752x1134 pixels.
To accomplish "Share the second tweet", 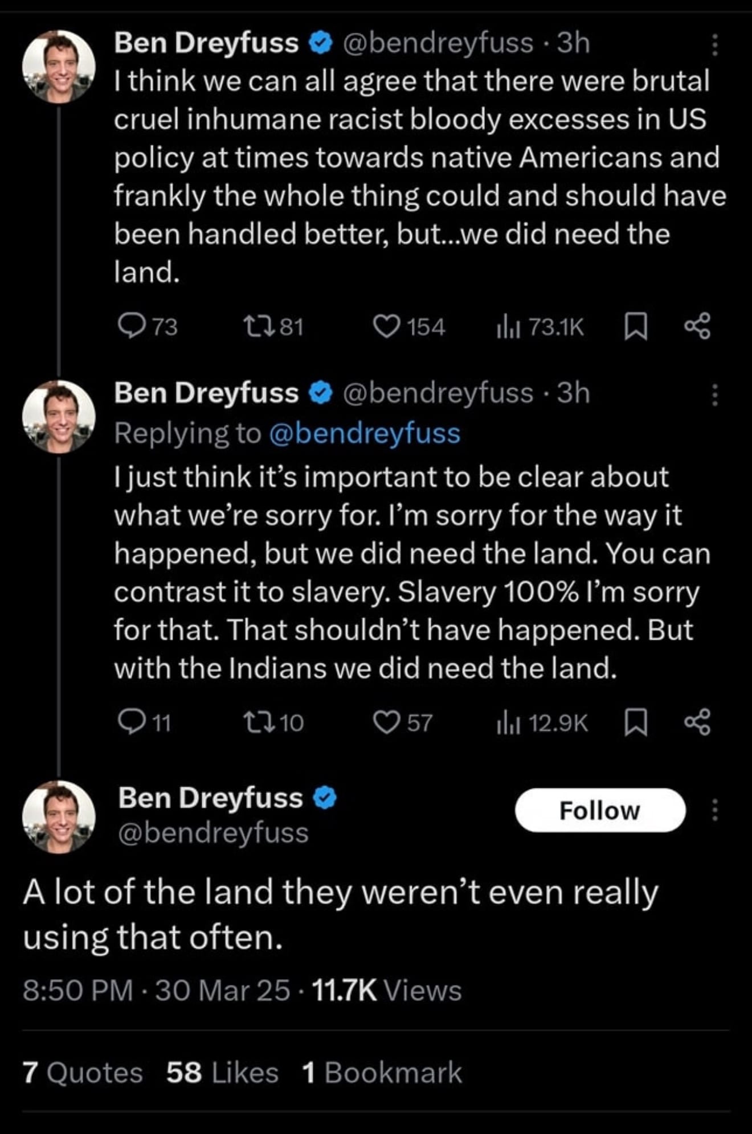I will [x=697, y=722].
